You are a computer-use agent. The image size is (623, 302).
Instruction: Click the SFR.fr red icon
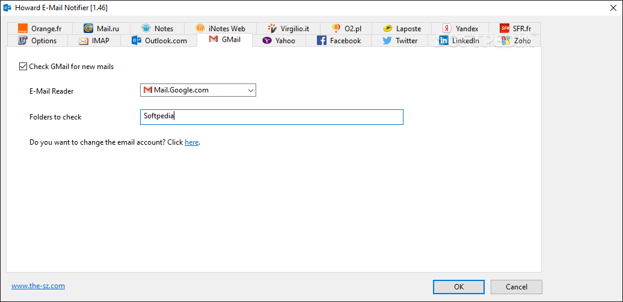(505, 29)
